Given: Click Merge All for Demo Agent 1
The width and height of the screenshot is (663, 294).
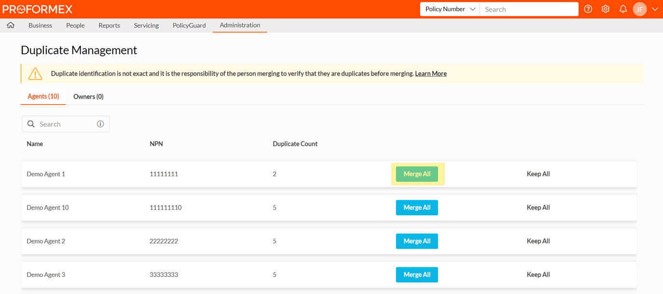Looking at the screenshot, I should point(417,174).
